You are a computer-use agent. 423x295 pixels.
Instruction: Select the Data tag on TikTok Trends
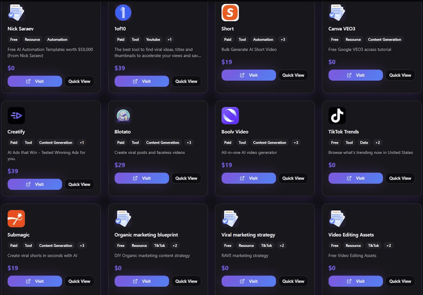[364, 143]
